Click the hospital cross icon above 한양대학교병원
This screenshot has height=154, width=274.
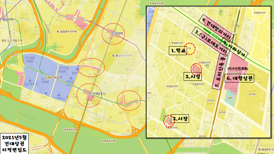22,25
